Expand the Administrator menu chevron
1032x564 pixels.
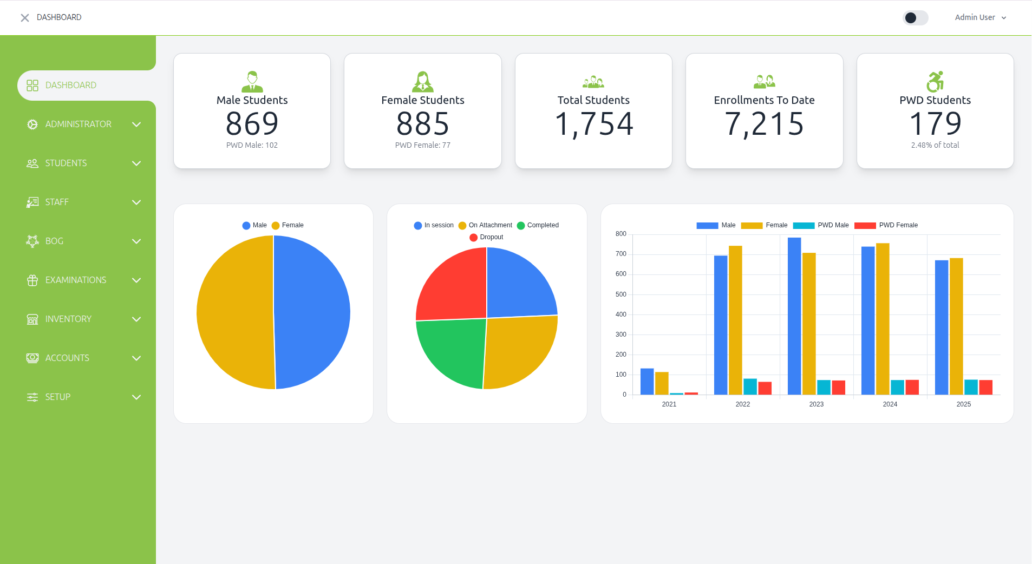point(136,124)
